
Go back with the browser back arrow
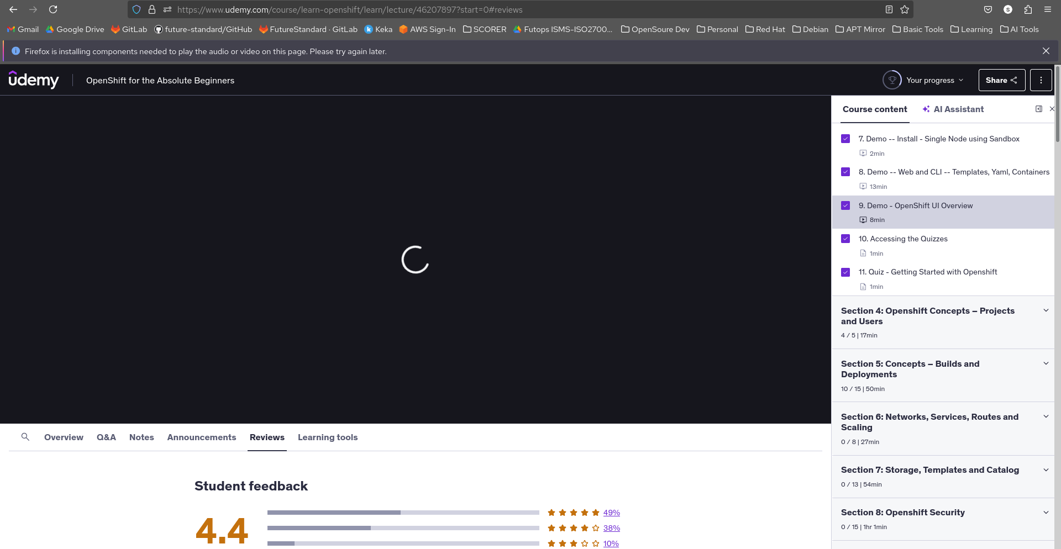[13, 9]
